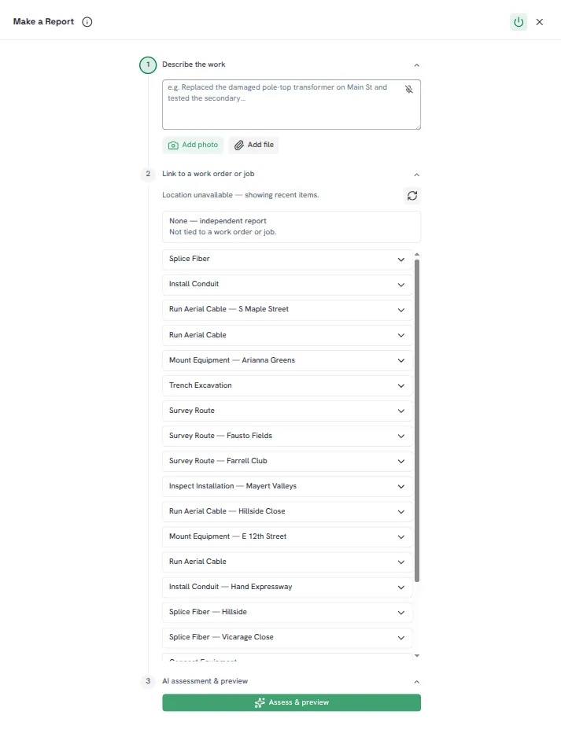
Task: Expand Splice Fiber — Vicarage Close
Action: (x=287, y=637)
